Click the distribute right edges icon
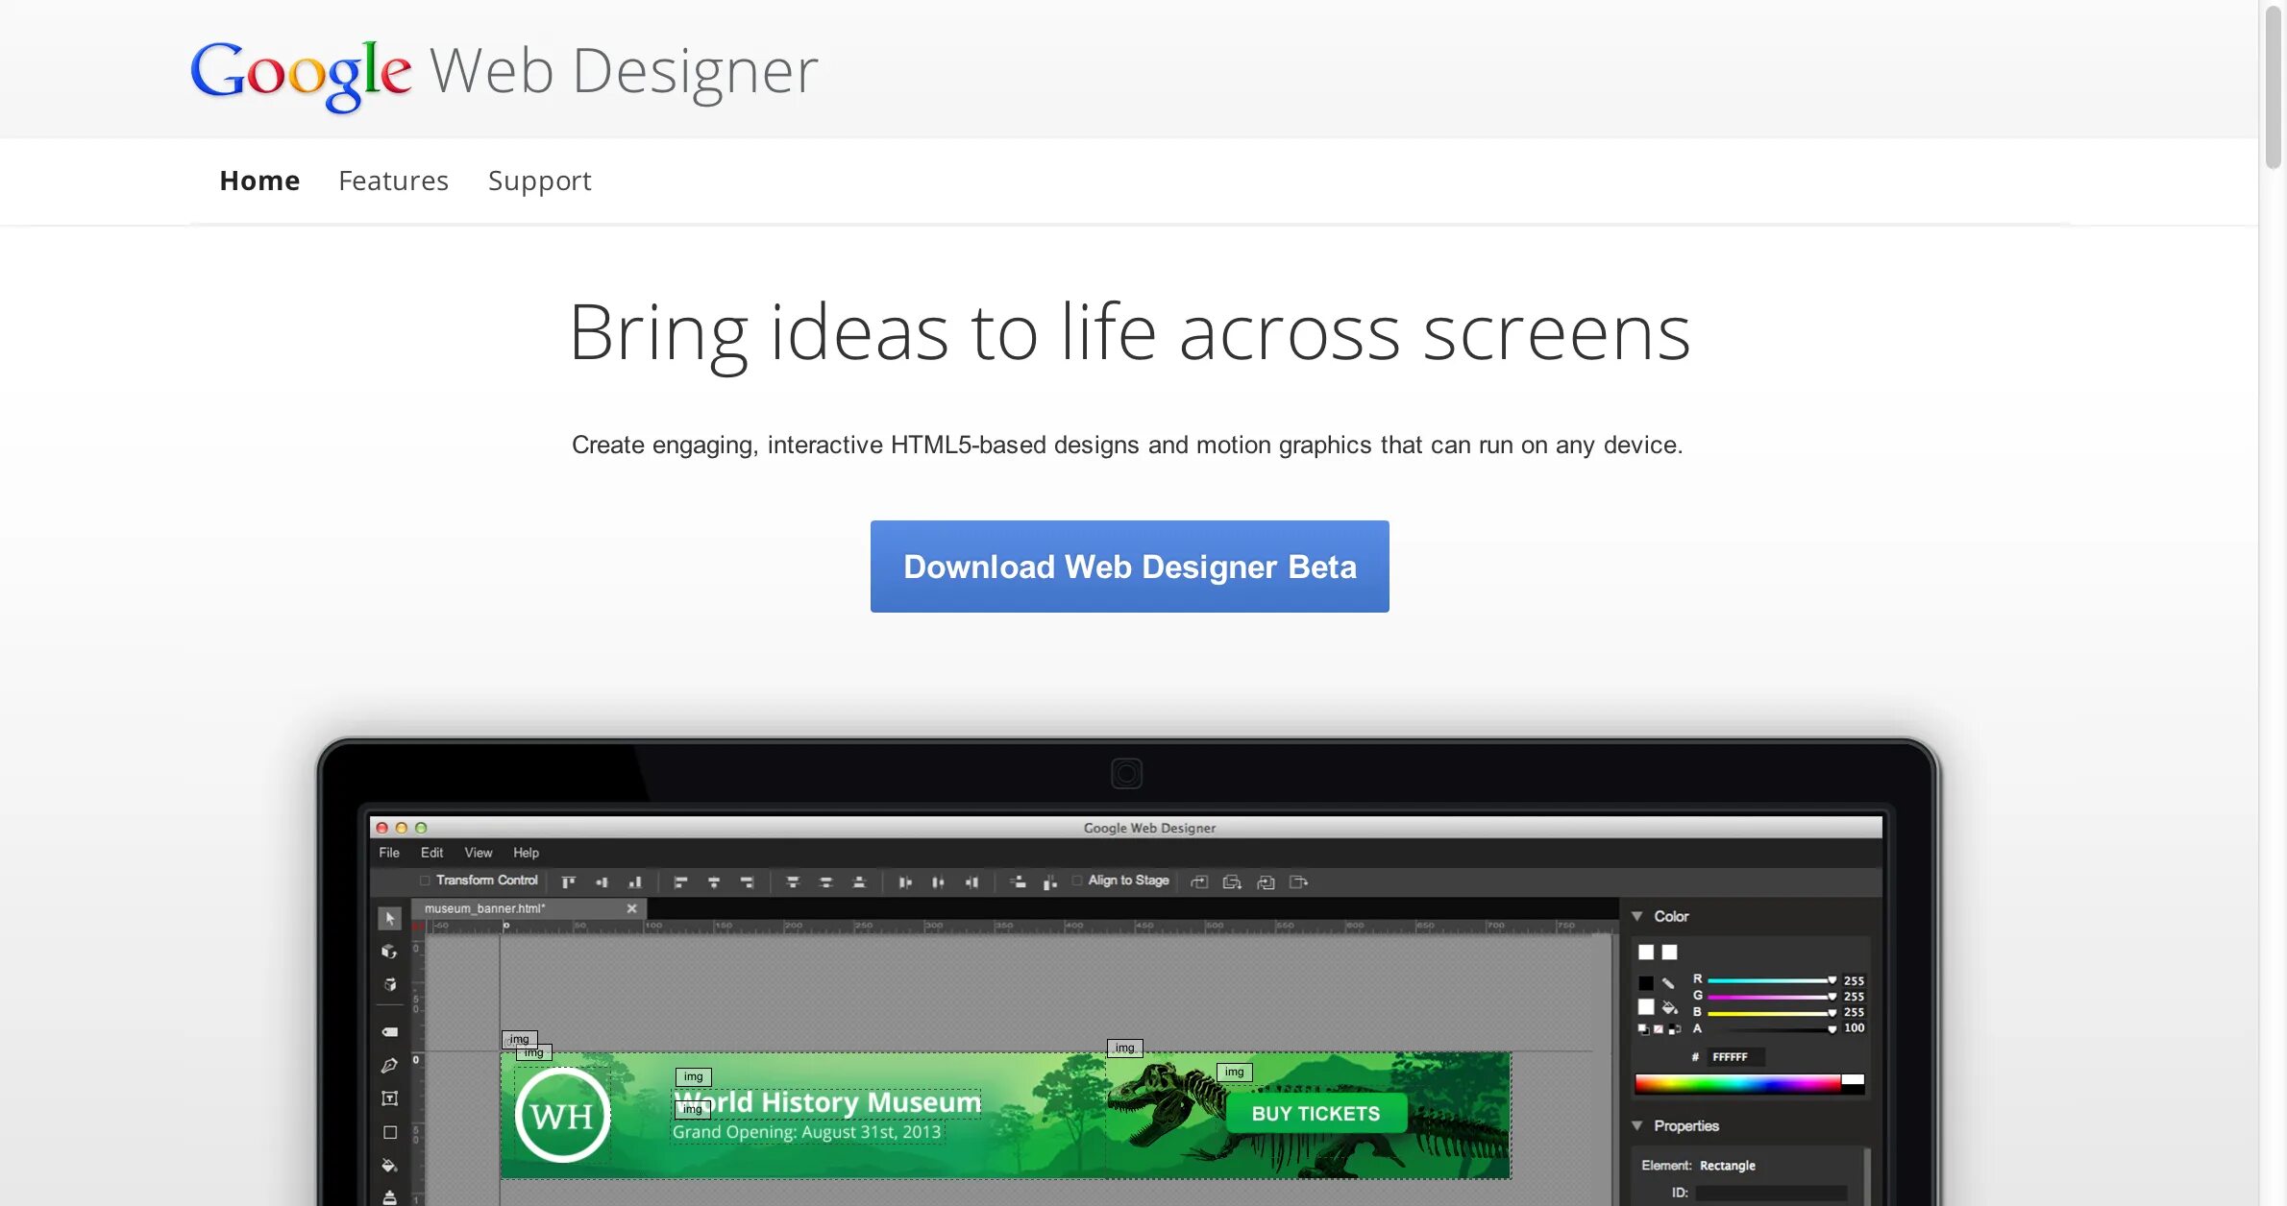Viewport: 2287px width, 1206px height. [971, 881]
